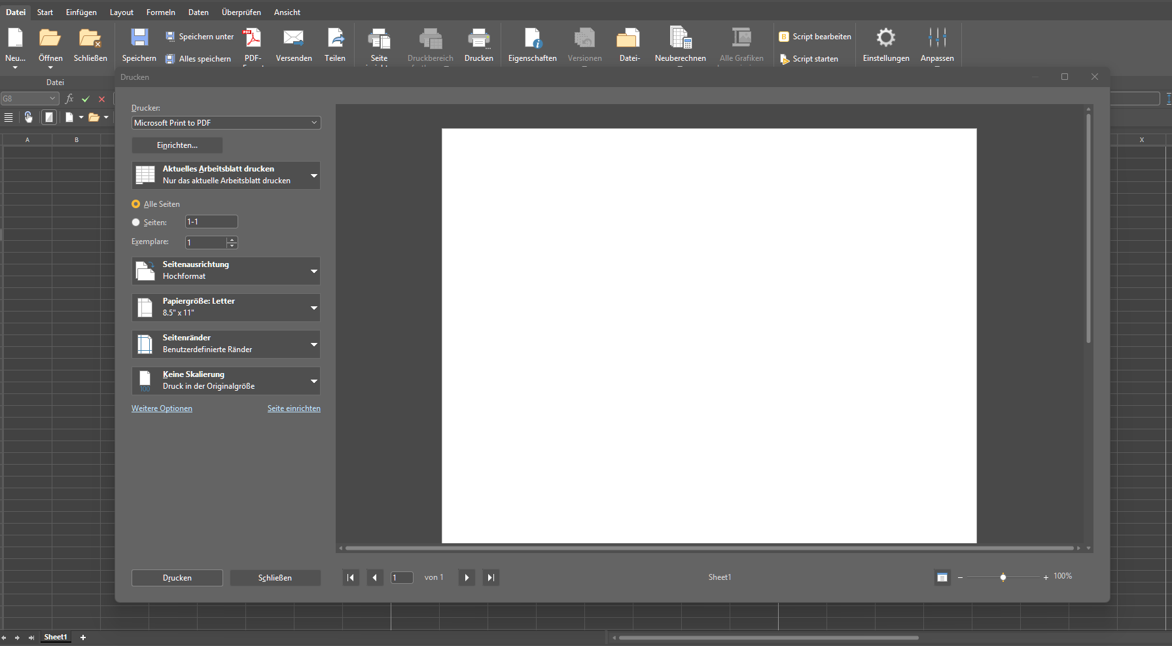Click the Exemplare stepper up arrow
The width and height of the screenshot is (1172, 646).
[232, 240]
